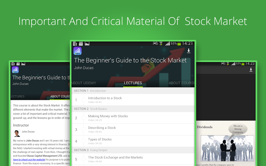Tap the picture notification icon in the center phone status bar
This screenshot has width=266, height=166.
[87, 44]
